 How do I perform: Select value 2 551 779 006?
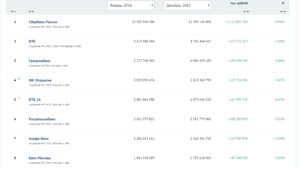click(201, 119)
